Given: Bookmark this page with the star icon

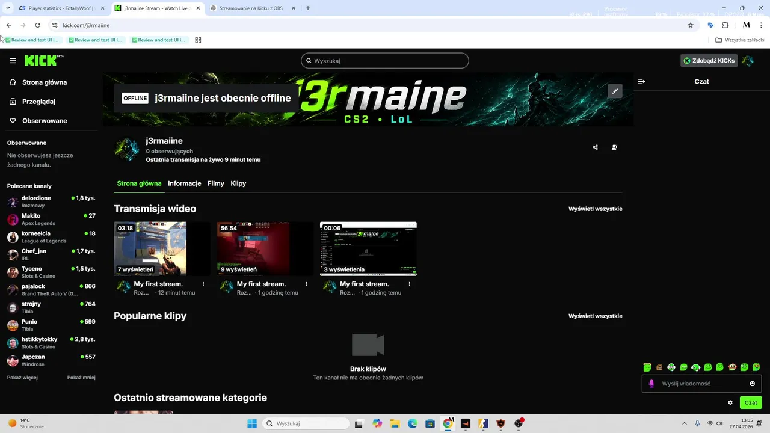Looking at the screenshot, I should (691, 25).
